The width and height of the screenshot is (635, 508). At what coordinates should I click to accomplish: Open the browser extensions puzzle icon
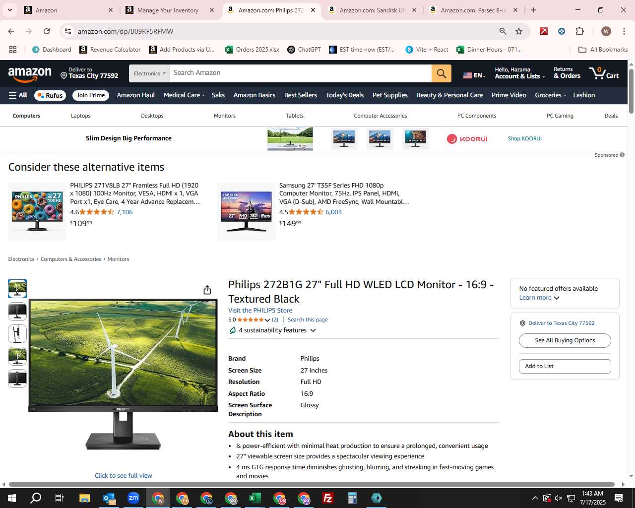tap(579, 31)
